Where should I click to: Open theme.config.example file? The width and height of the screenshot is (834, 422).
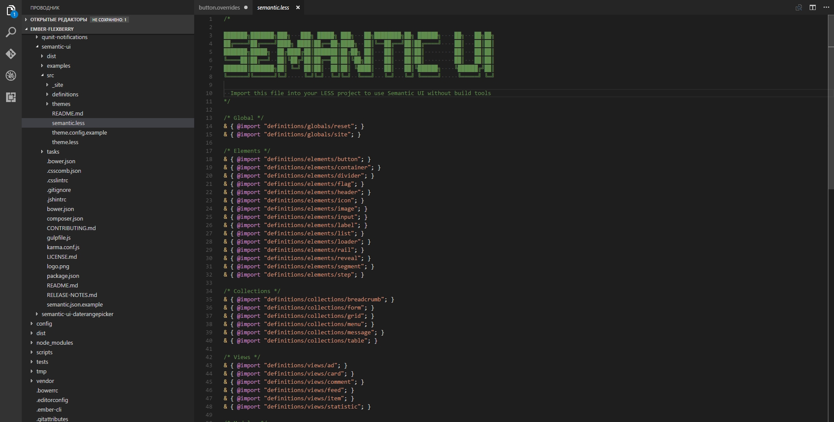(79, 132)
